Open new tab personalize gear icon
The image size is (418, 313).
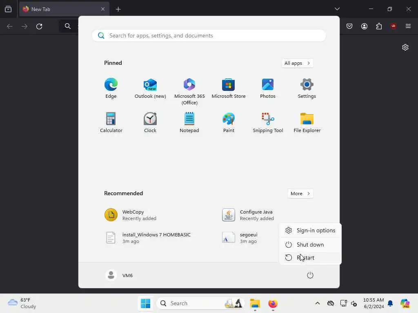405,47
